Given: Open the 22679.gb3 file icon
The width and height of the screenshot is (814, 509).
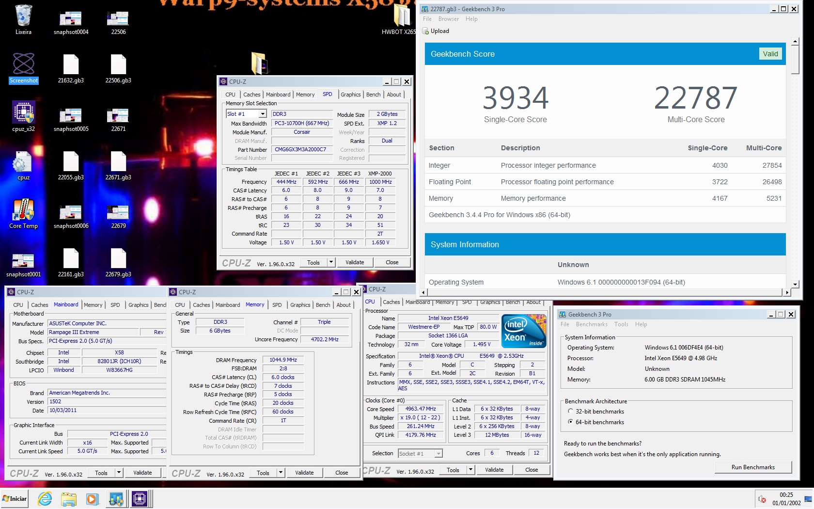Looking at the screenshot, I should coord(118,262).
